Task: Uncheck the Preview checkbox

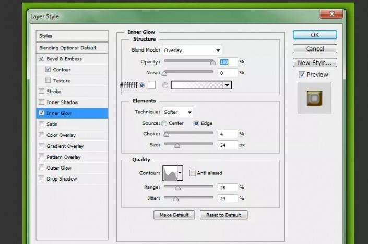Action: (x=302, y=75)
